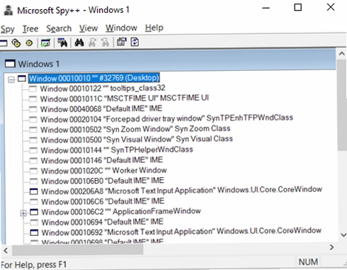
Task: Click the icon beside tooltips_class32 row
Action: [x=33, y=89]
